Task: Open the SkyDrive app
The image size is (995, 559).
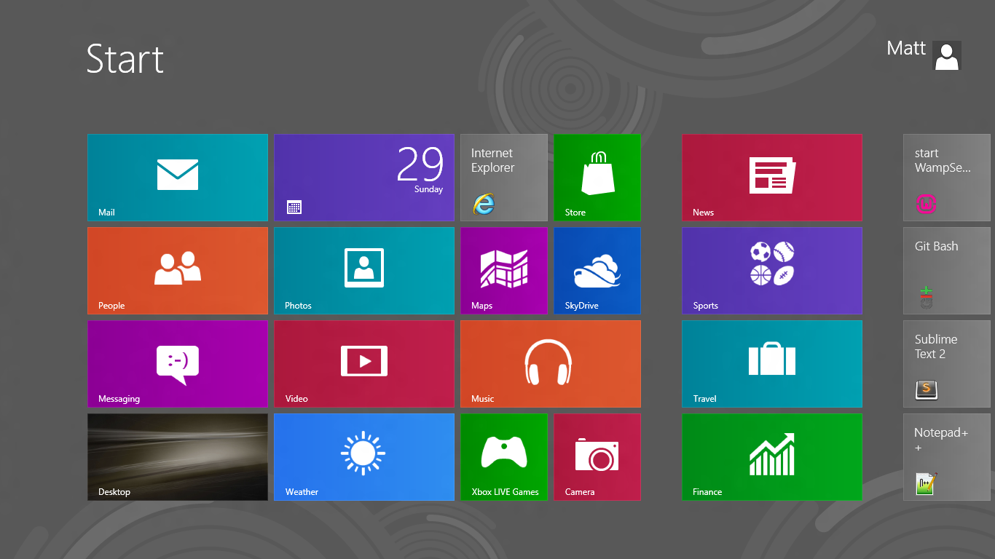Action: click(597, 270)
